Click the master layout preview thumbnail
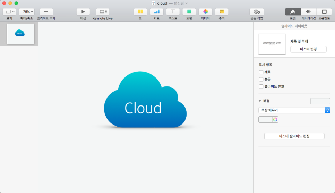Image resolution: width=335 pixels, height=193 pixels. pyautogui.click(x=272, y=44)
